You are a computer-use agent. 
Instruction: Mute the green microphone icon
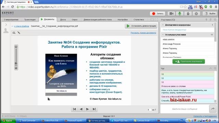180,14
